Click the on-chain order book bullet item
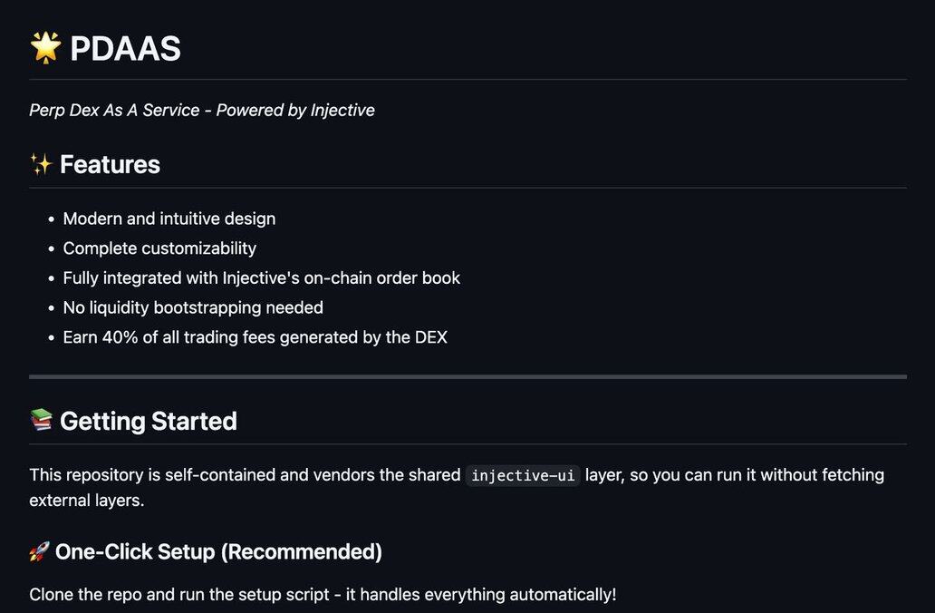 (x=261, y=277)
